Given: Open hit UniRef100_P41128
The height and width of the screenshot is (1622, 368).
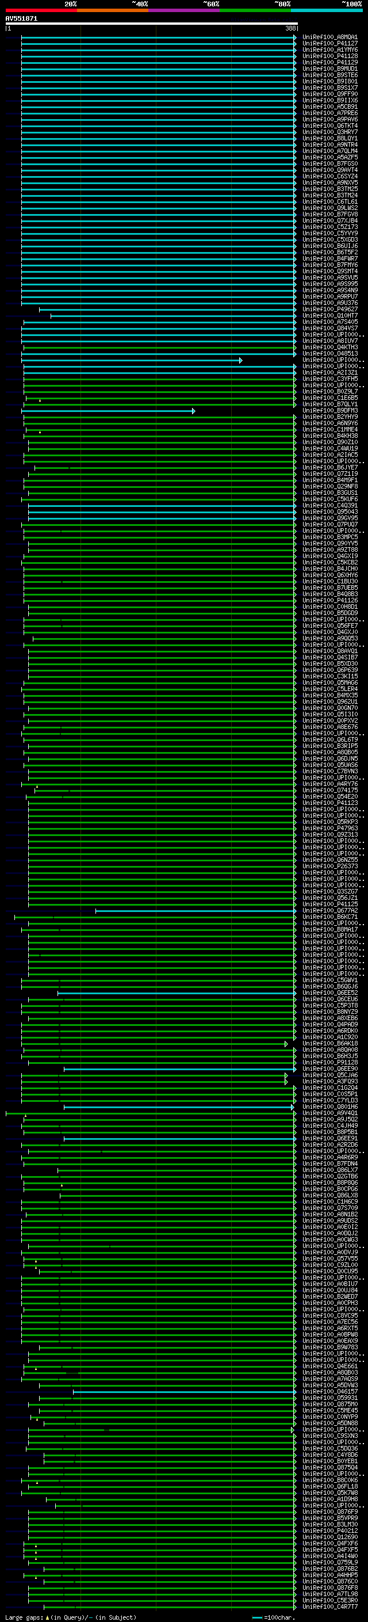Looking at the screenshot, I should [330, 56].
